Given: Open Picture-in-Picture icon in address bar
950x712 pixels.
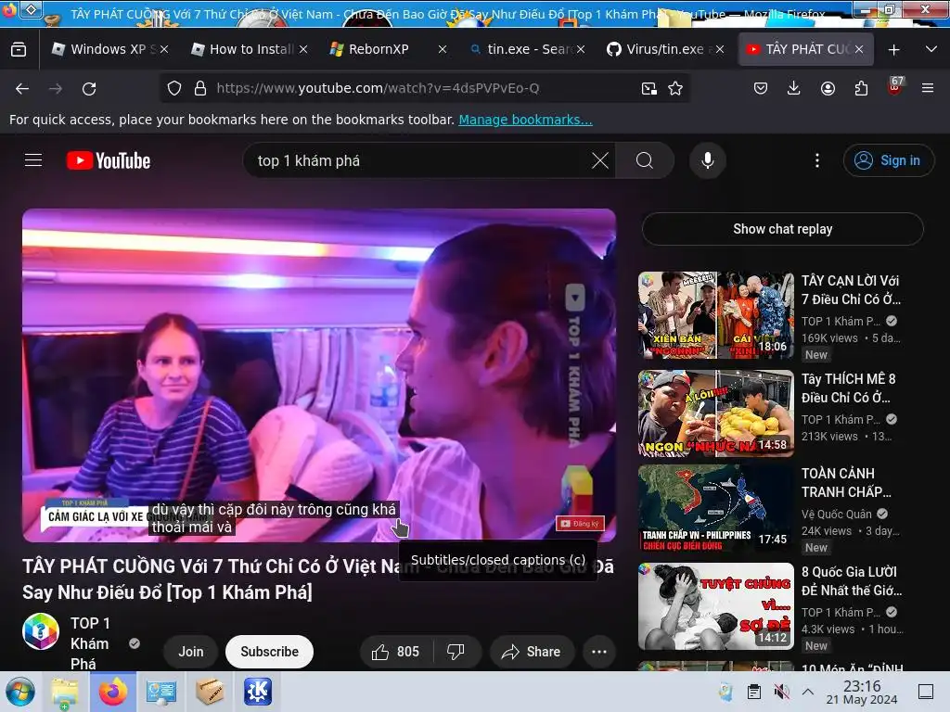Looking at the screenshot, I should (648, 88).
